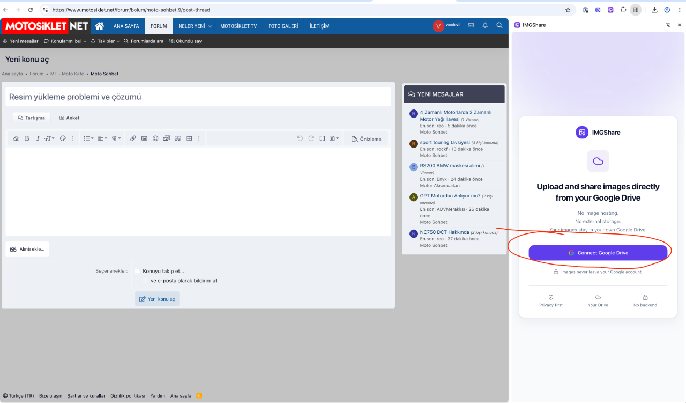The image size is (686, 403).
Task: Open the sport touring tavsiyesi thread
Action: tap(445, 143)
